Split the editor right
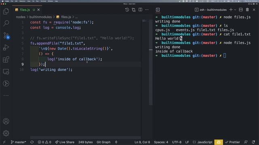259x145 pixels. [140, 10]
